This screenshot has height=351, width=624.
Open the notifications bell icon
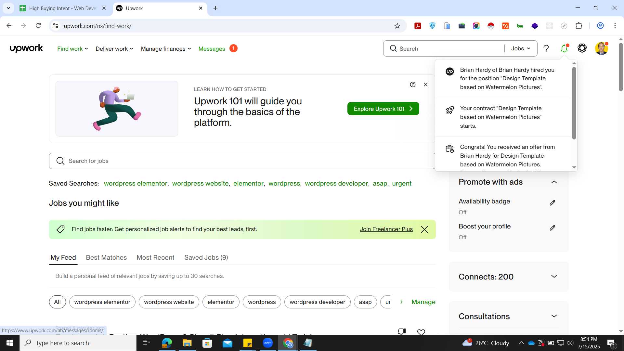pos(564,48)
